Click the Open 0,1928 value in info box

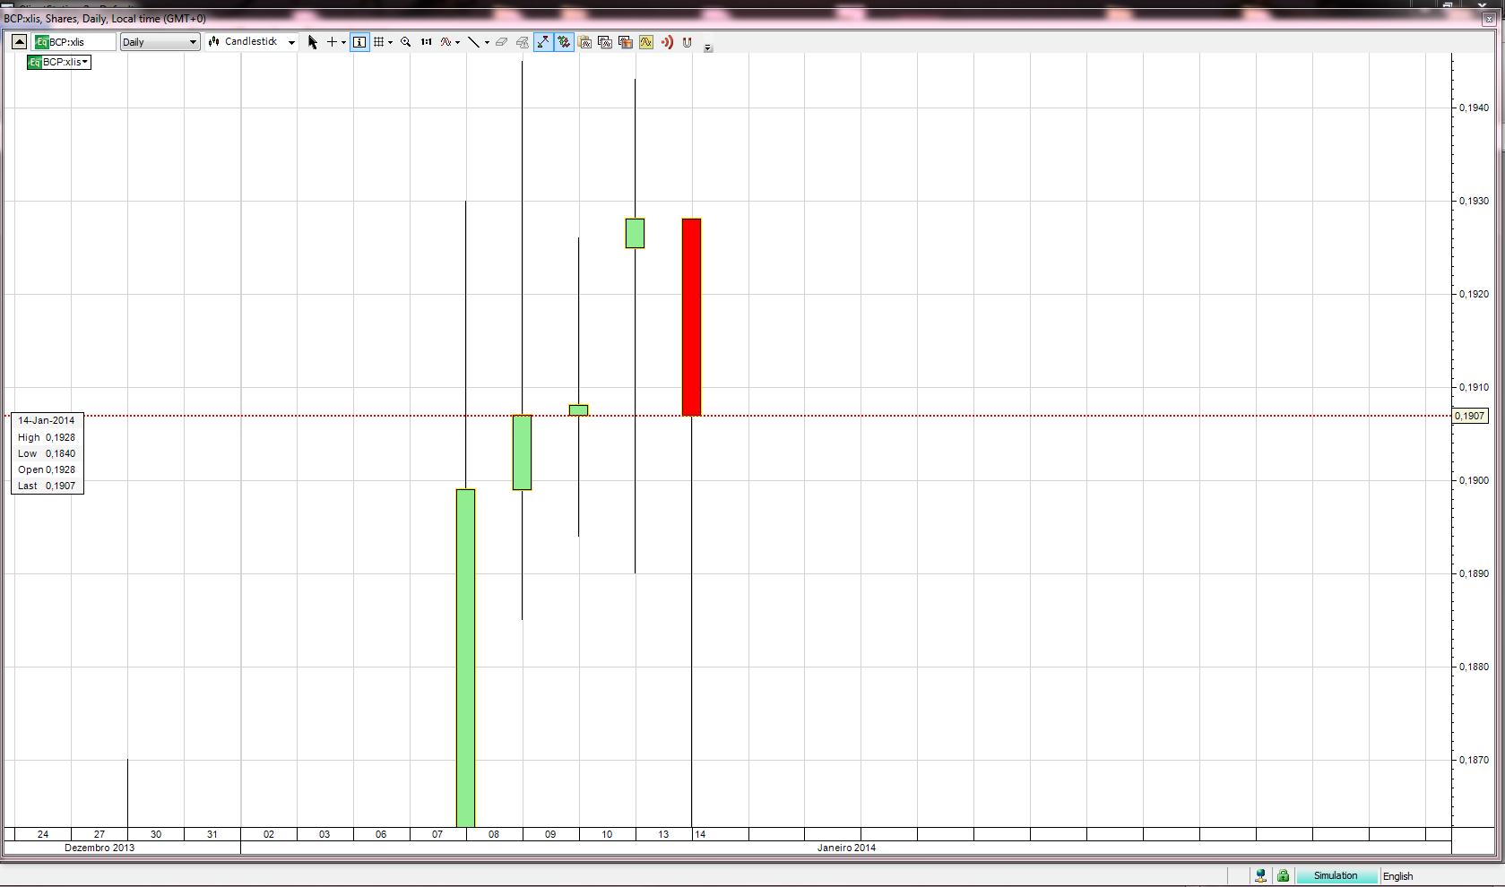click(x=47, y=469)
